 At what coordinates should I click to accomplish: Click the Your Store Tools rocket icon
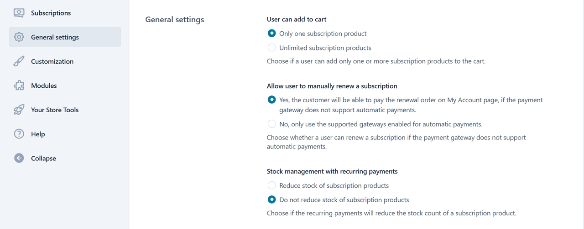tap(19, 110)
